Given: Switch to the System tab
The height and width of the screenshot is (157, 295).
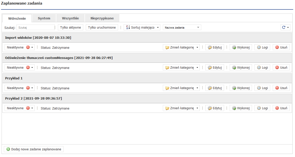Looking at the screenshot, I should [x=44, y=18].
